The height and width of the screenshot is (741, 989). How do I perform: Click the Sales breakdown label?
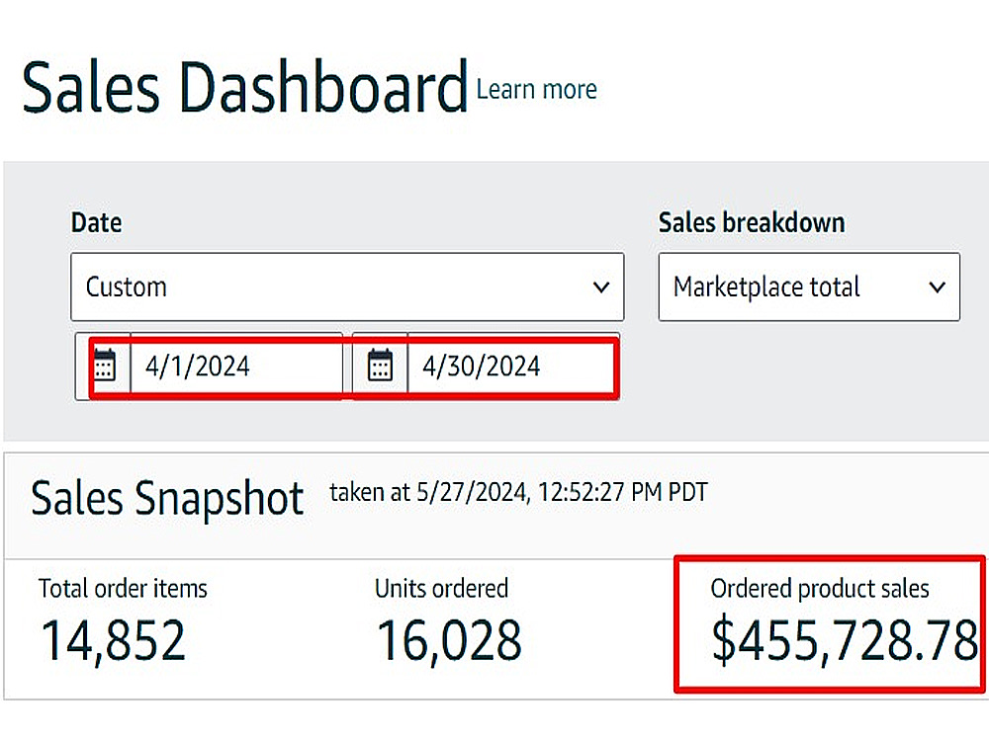[752, 223]
